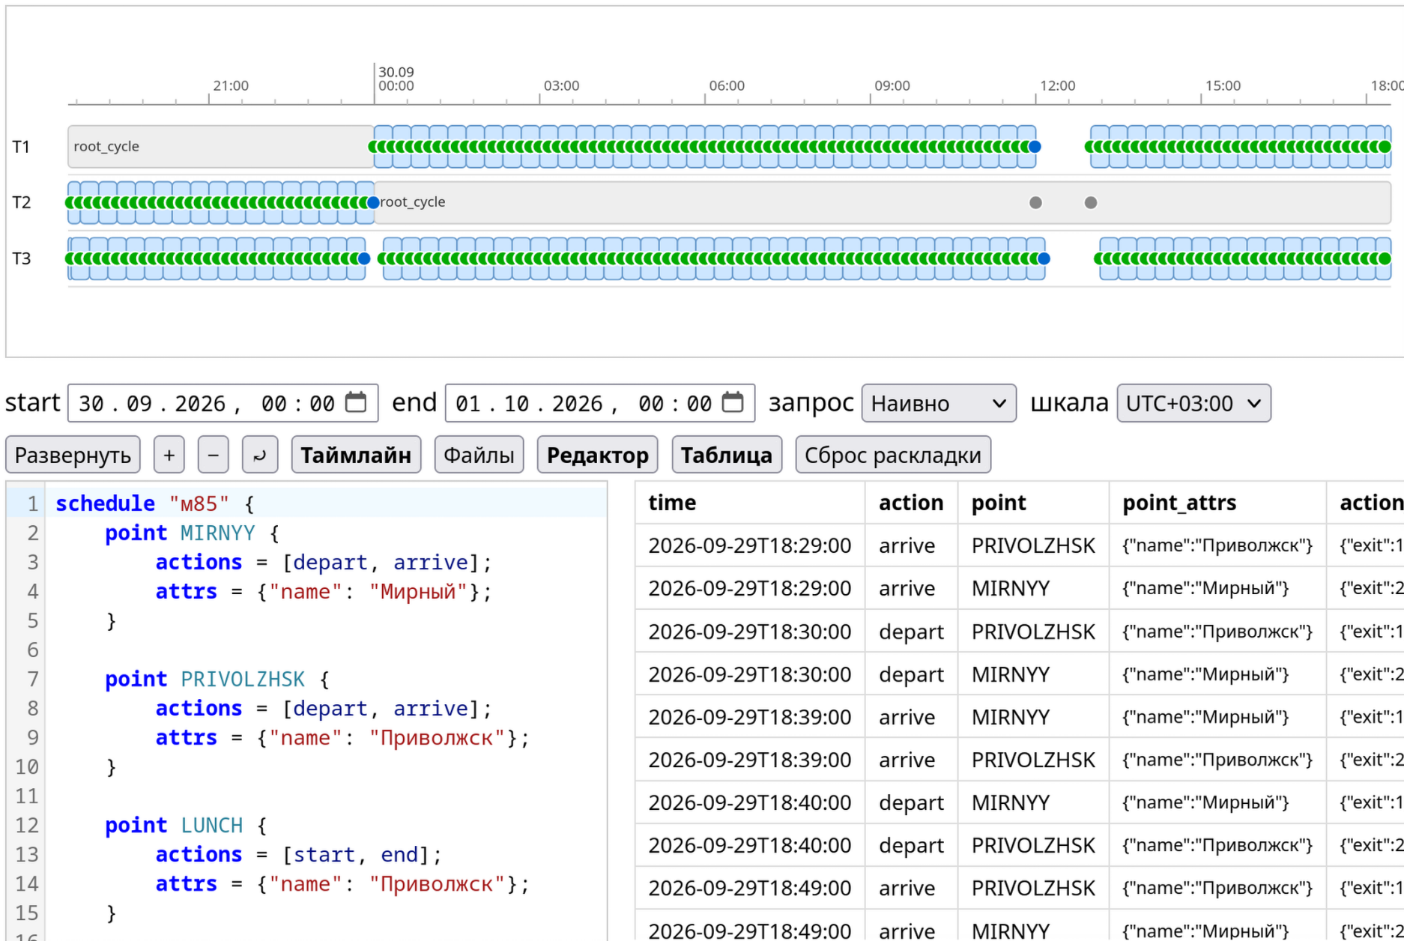Click the zoom-in plus button

pyautogui.click(x=169, y=455)
